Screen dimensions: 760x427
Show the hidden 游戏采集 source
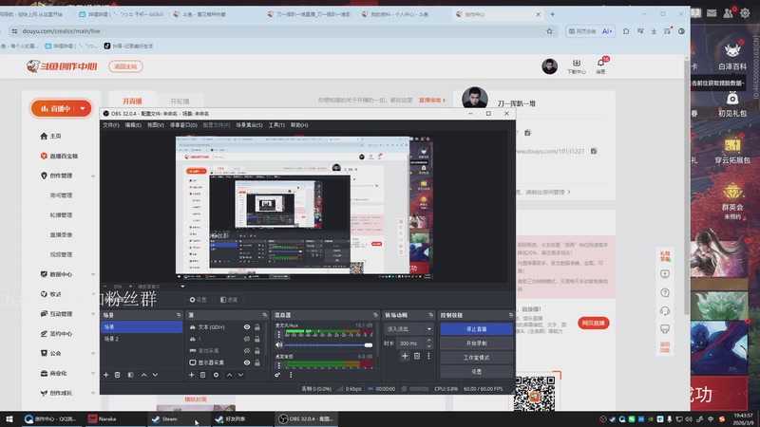[x=247, y=350]
